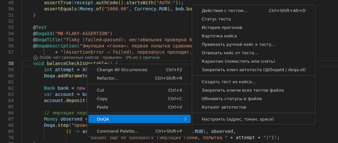Expand the DoQA submenu arrow
This screenshot has width=338, height=143.
pos(185,119)
